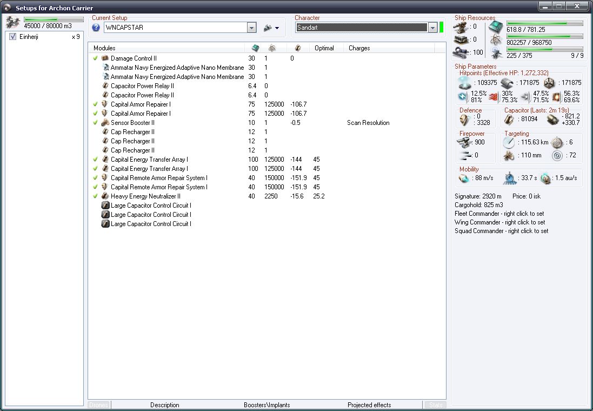
Task: Click the capacitor capacity icon showing 81094
Action: pyautogui.click(x=510, y=119)
